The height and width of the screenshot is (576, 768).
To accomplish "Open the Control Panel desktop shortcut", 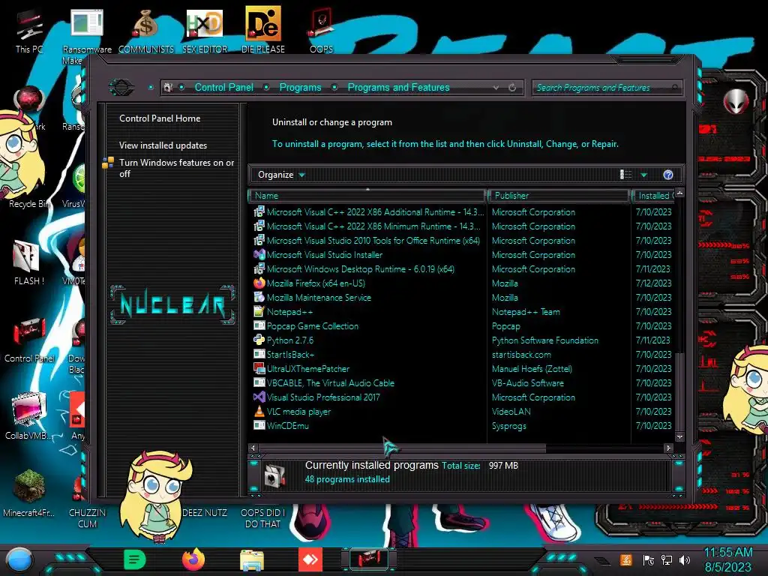I will pos(29,340).
